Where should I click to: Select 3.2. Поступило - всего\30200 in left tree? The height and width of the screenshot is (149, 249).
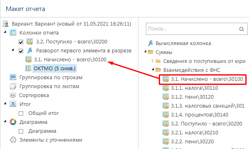(71, 42)
